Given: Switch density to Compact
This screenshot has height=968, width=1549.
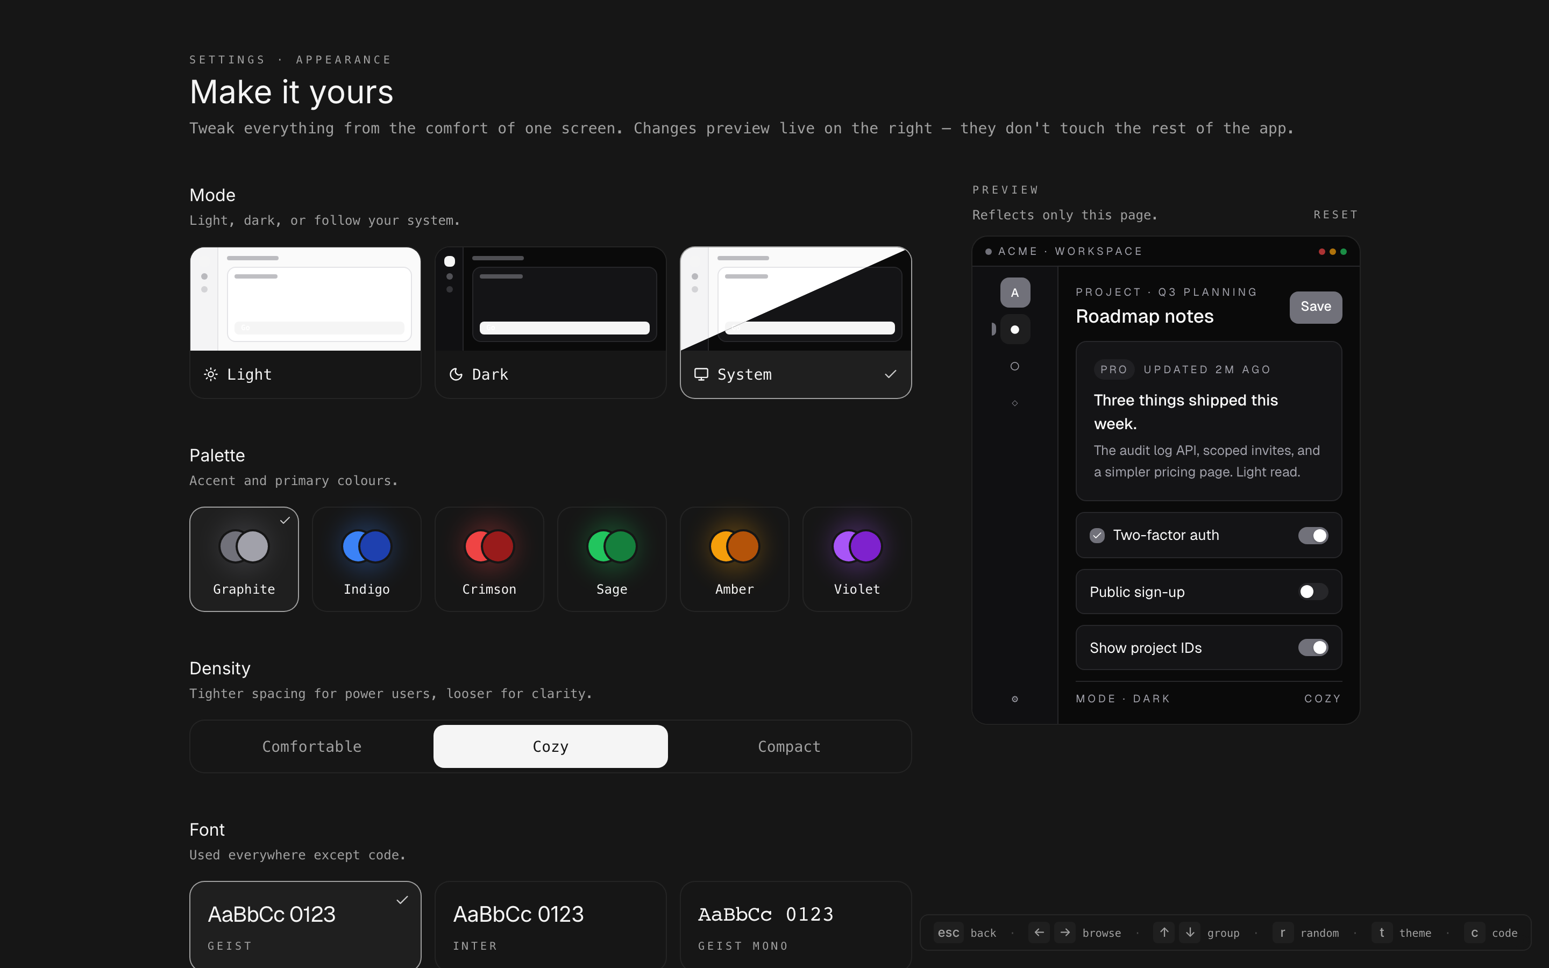Looking at the screenshot, I should pyautogui.click(x=788, y=746).
